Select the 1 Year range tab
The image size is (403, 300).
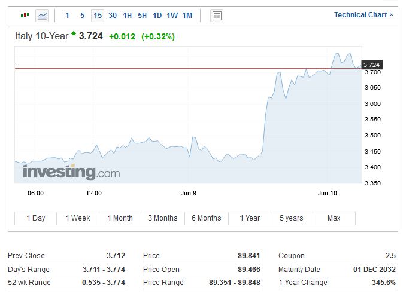point(250,218)
